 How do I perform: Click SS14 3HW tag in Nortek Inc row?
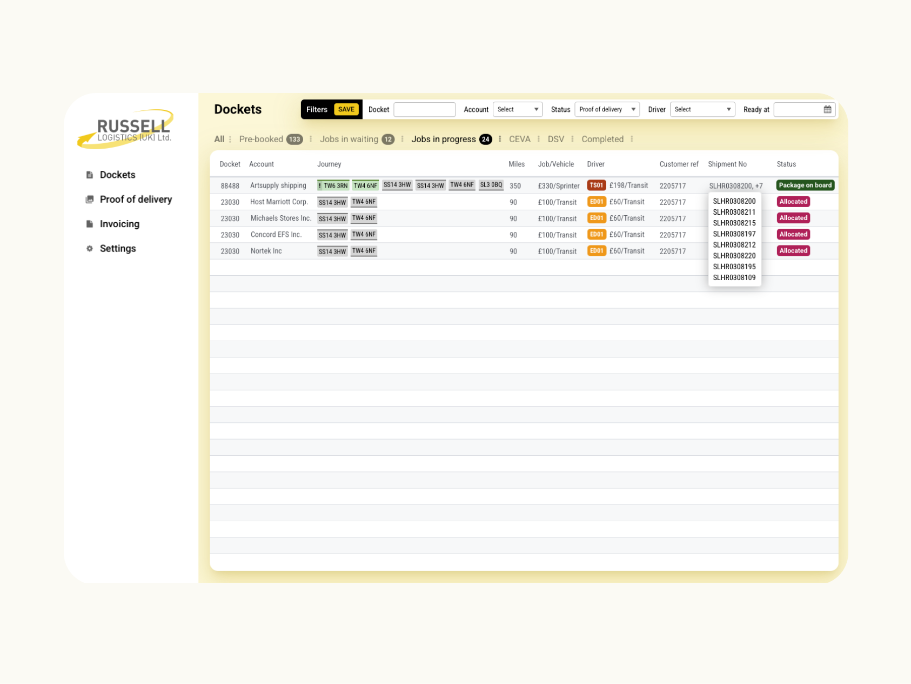(x=332, y=251)
